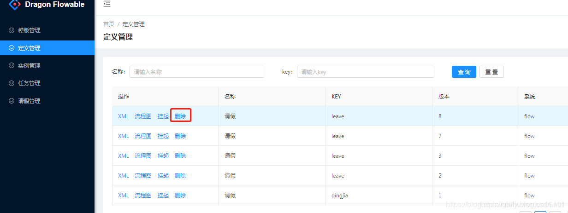Screen dimensions: 568x213
Task: Click 删除 for leave version 7
Action: (x=180, y=136)
